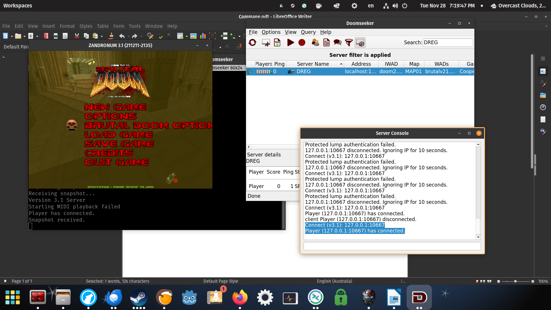Click the WAD download toolbar icon
Screen dimensions: 551x310
[277, 43]
